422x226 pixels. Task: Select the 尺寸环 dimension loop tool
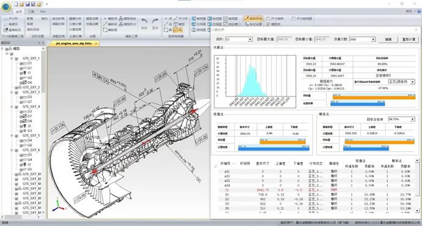point(11,18)
